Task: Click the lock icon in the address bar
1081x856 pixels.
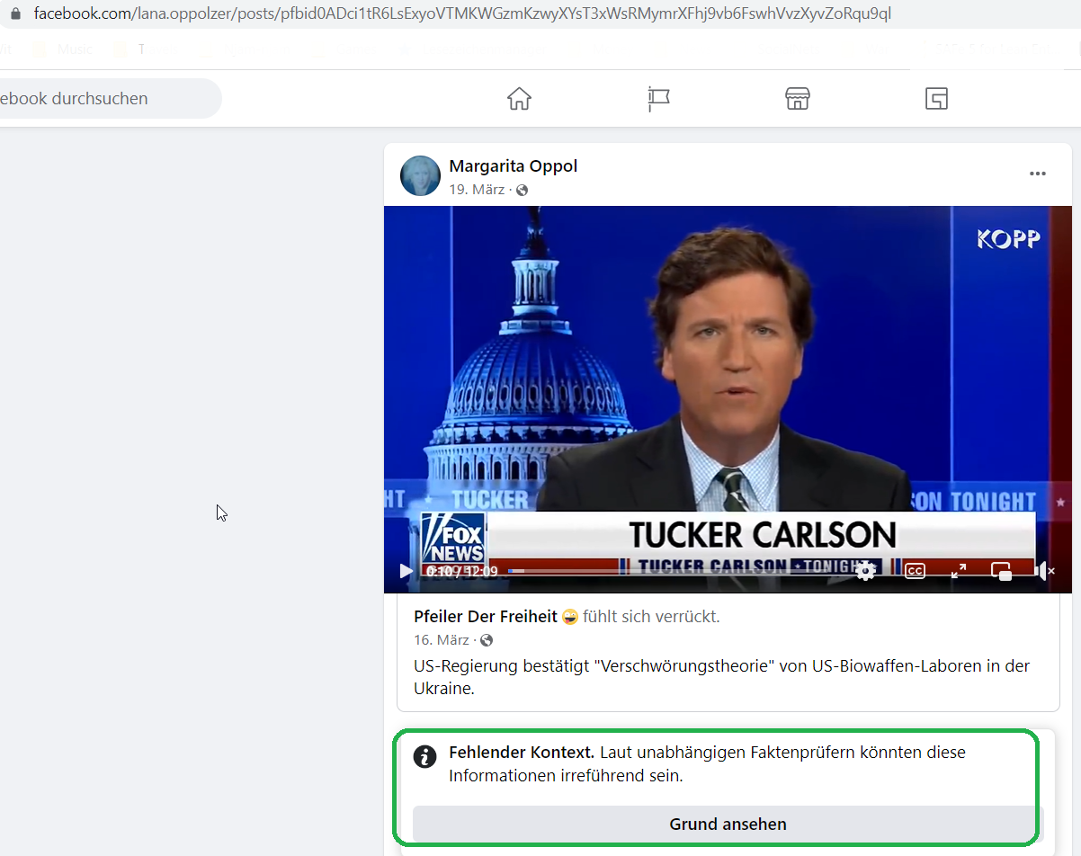Action: (14, 14)
